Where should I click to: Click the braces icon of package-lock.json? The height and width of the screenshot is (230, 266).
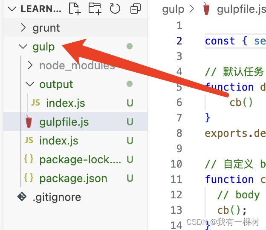click(x=29, y=159)
